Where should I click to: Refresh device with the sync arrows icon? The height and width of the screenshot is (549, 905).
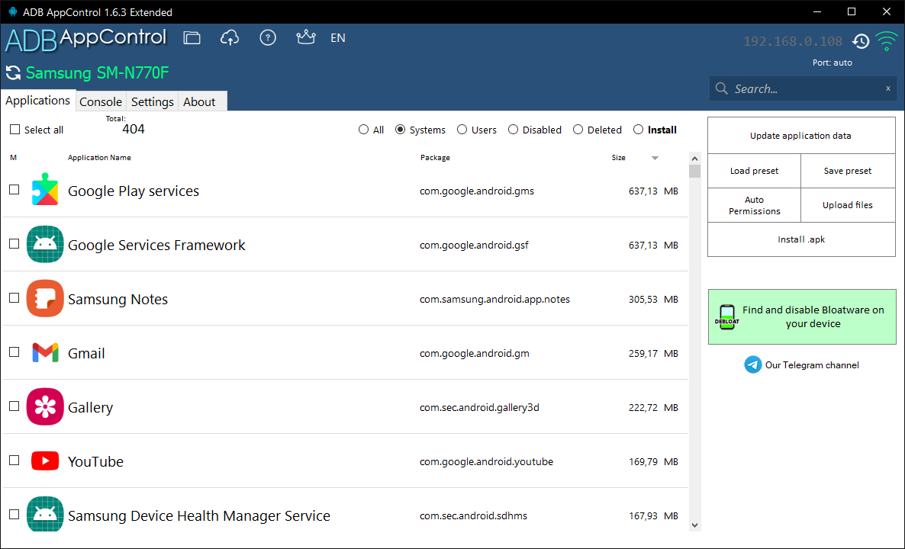click(13, 72)
